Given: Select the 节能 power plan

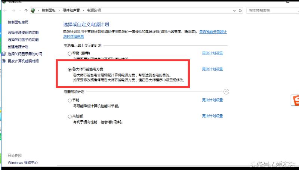Looking at the screenshot, I should (70, 101).
